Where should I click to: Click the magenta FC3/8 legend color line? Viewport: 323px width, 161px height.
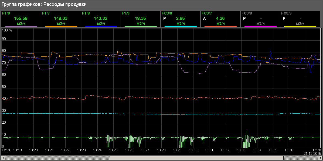[261, 26]
